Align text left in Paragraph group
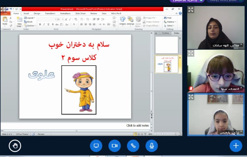Image resolution: width=247 pixels, height=158 pixels. [x=82, y=24]
